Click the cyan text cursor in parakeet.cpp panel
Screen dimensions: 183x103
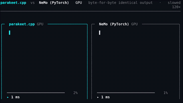pos(9,33)
